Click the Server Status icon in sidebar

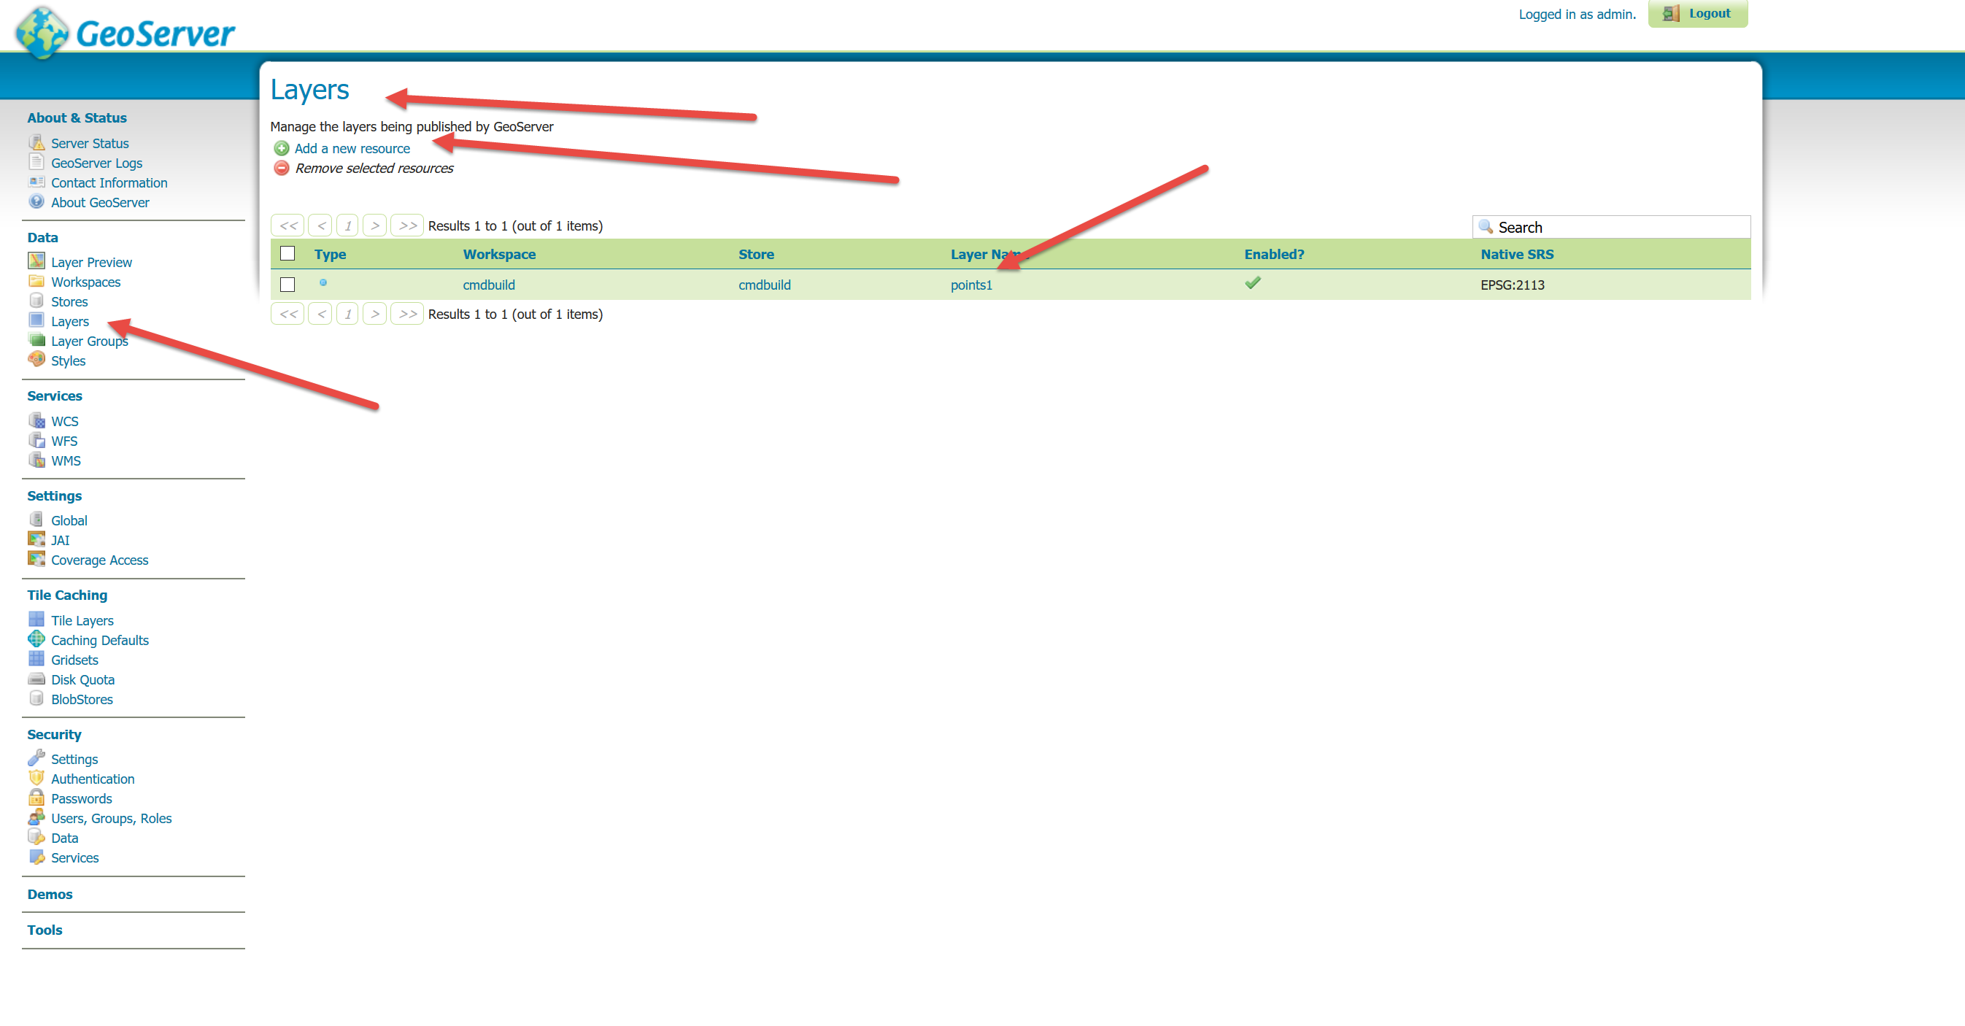[36, 142]
